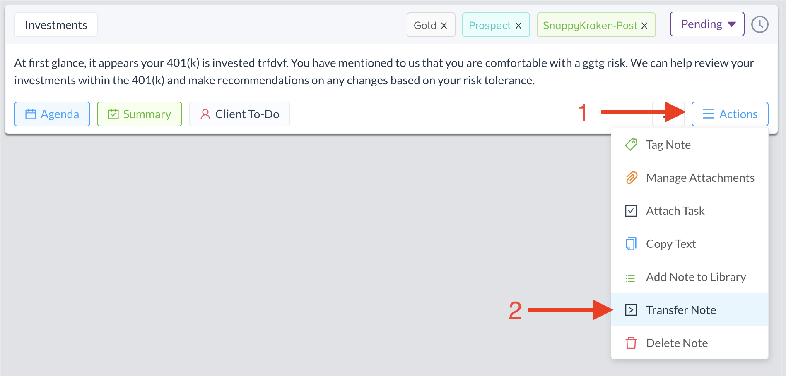The width and height of the screenshot is (786, 376).
Task: Remove the Prospect tag
Action: 518,26
